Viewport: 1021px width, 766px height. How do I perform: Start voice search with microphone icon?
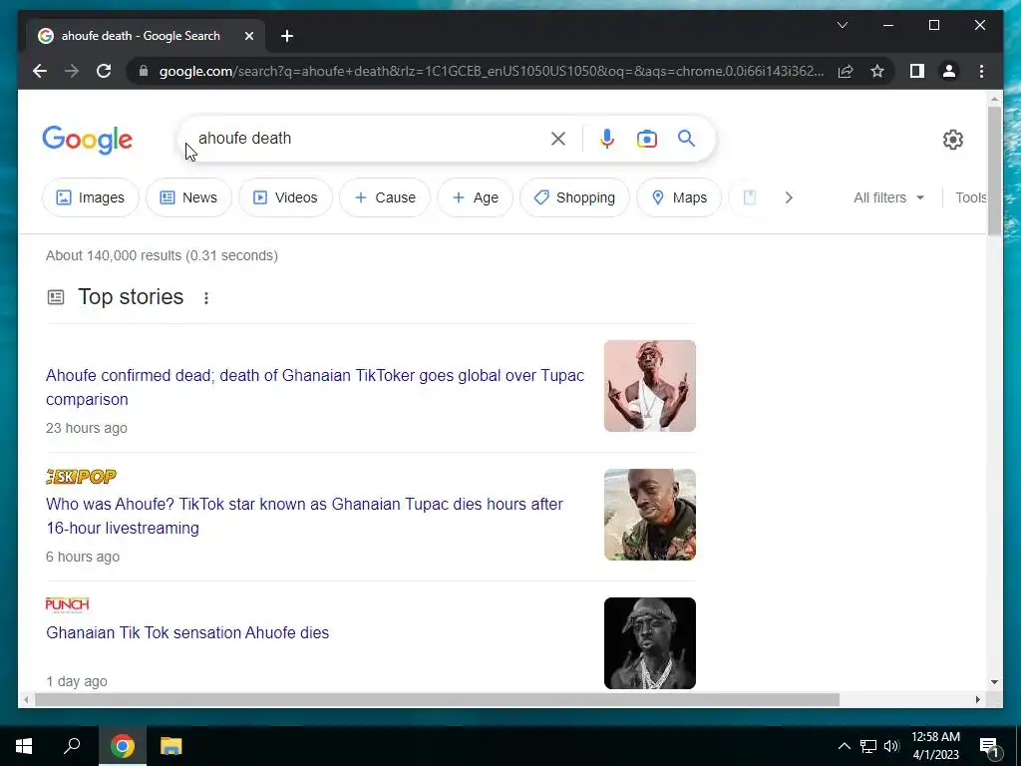[607, 139]
